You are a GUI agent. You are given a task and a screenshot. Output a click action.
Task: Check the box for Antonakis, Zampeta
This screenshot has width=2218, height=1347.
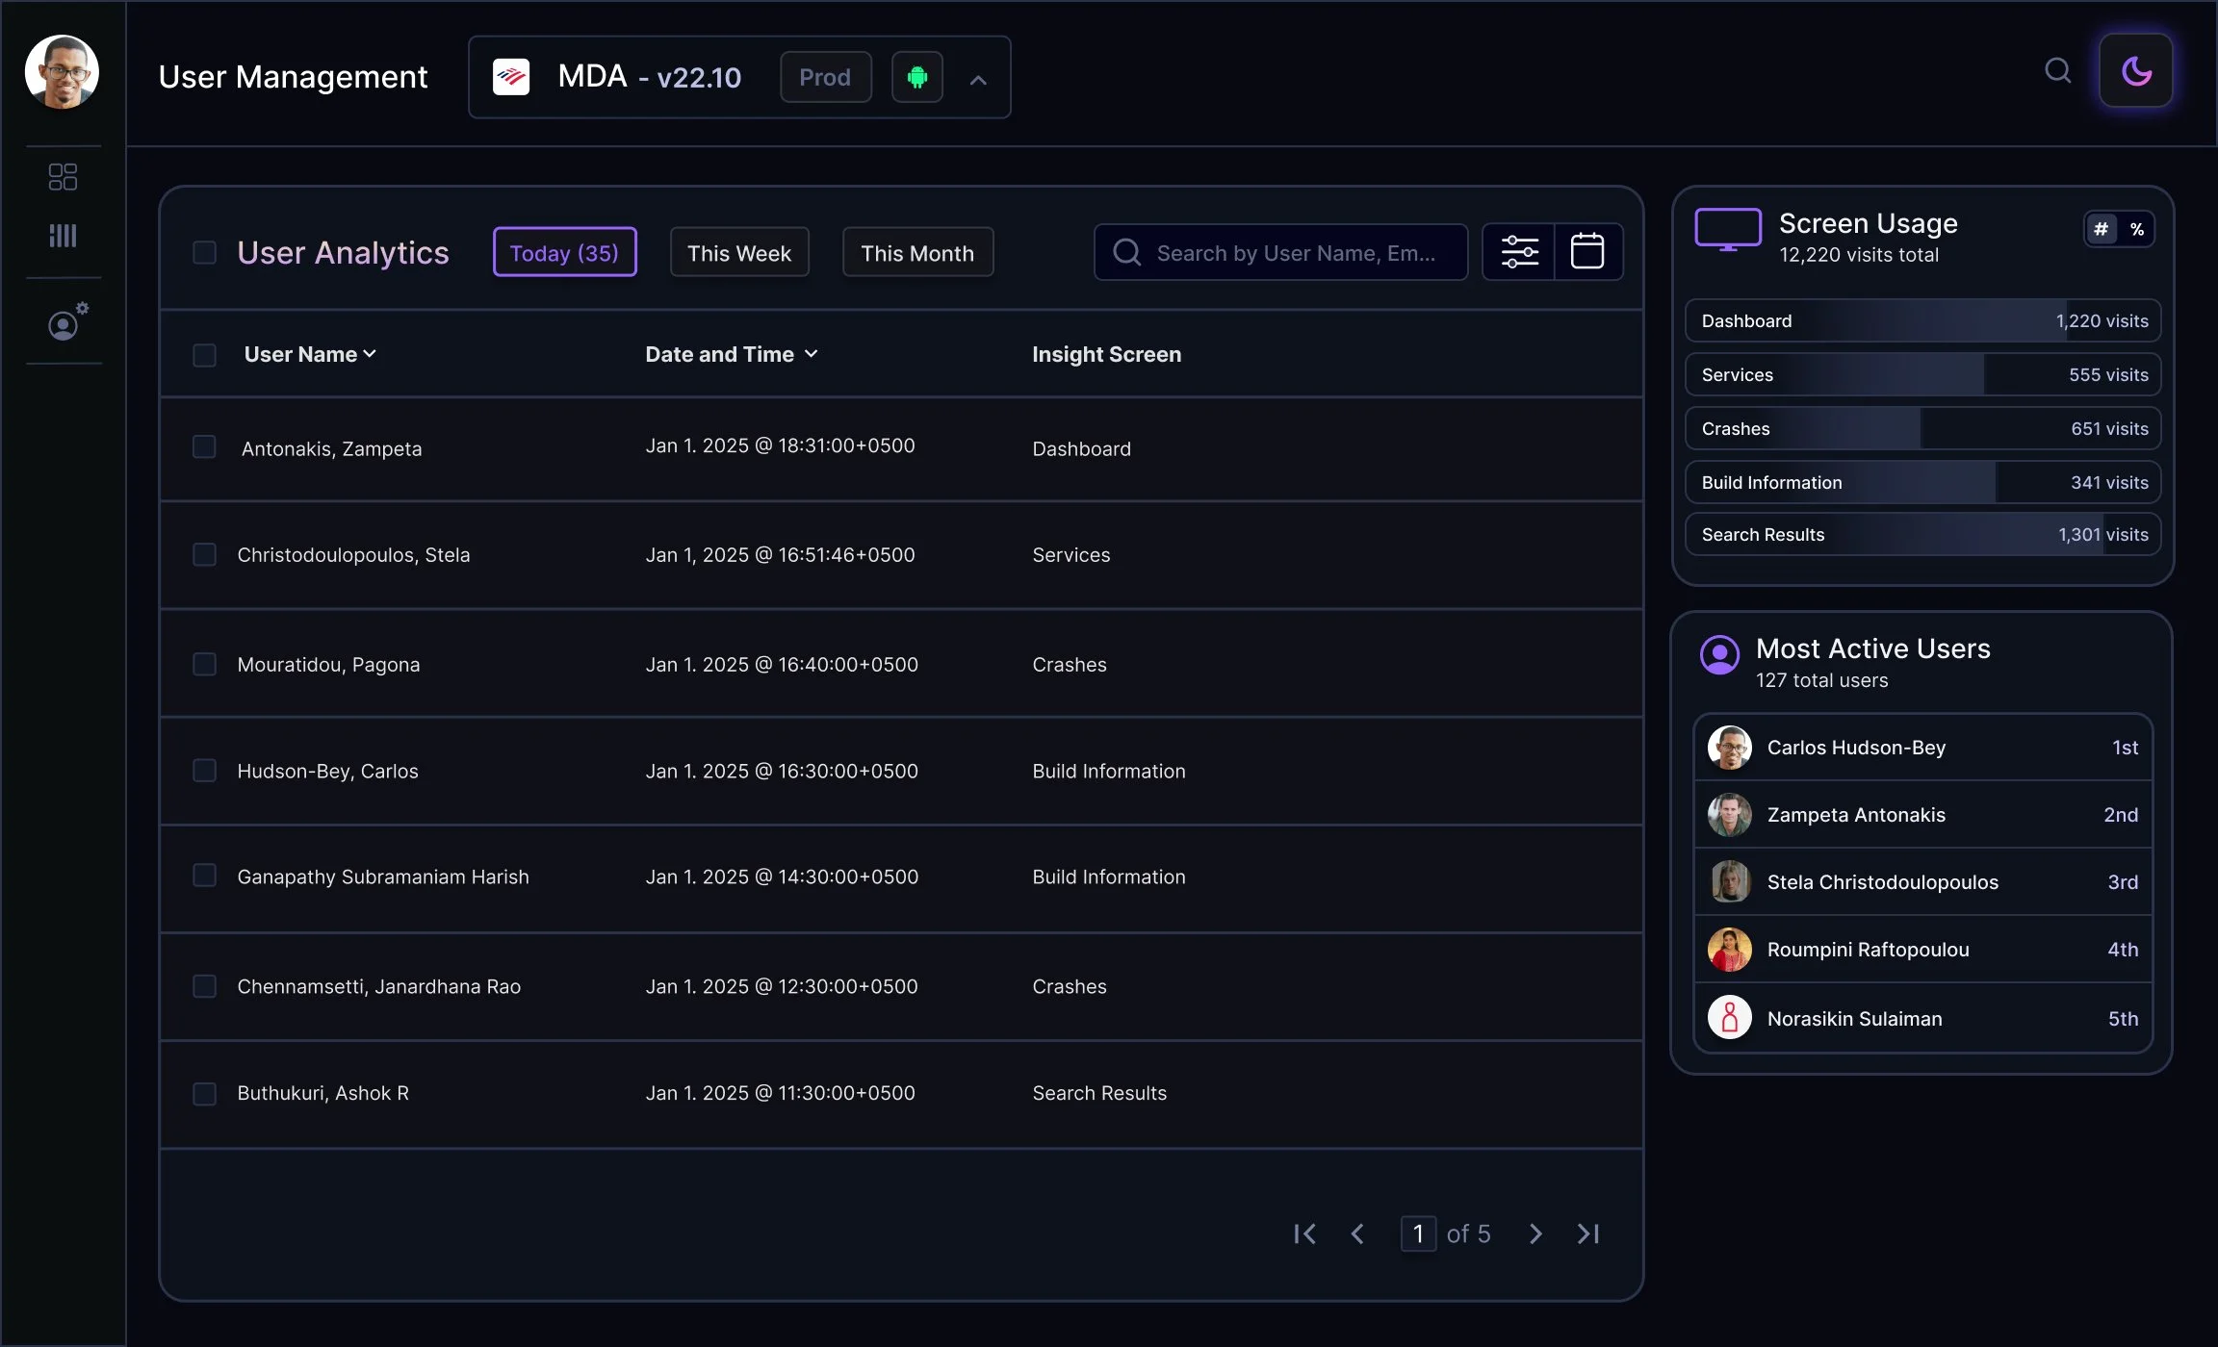point(204,447)
